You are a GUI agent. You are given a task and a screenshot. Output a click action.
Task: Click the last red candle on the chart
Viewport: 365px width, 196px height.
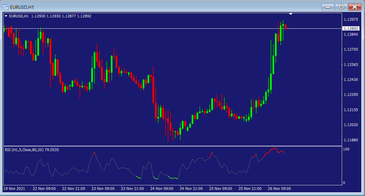[x=285, y=27]
